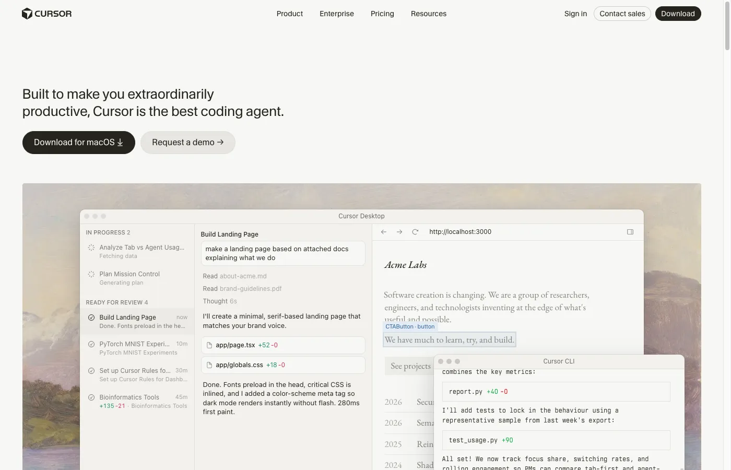Viewport: 731px width, 470px height.
Task: Click the check icon beside Build Landing Page
Action: point(91,318)
